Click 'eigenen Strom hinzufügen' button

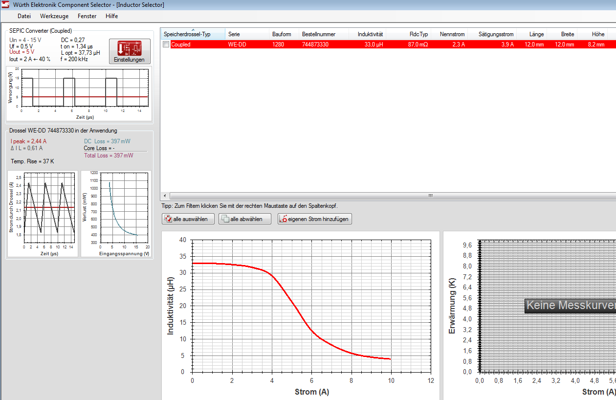[315, 219]
